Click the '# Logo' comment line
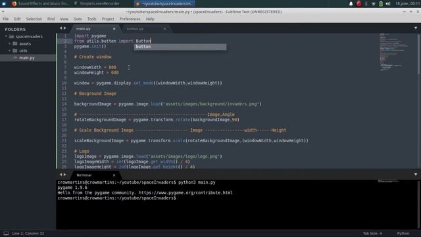Viewport: 421px width, 237px height. click(82, 151)
